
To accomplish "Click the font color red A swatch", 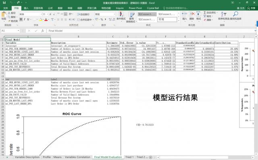I will pos(46,20).
